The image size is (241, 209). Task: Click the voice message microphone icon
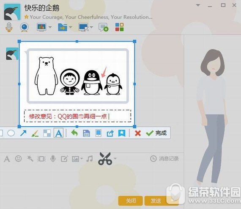pos(53,159)
